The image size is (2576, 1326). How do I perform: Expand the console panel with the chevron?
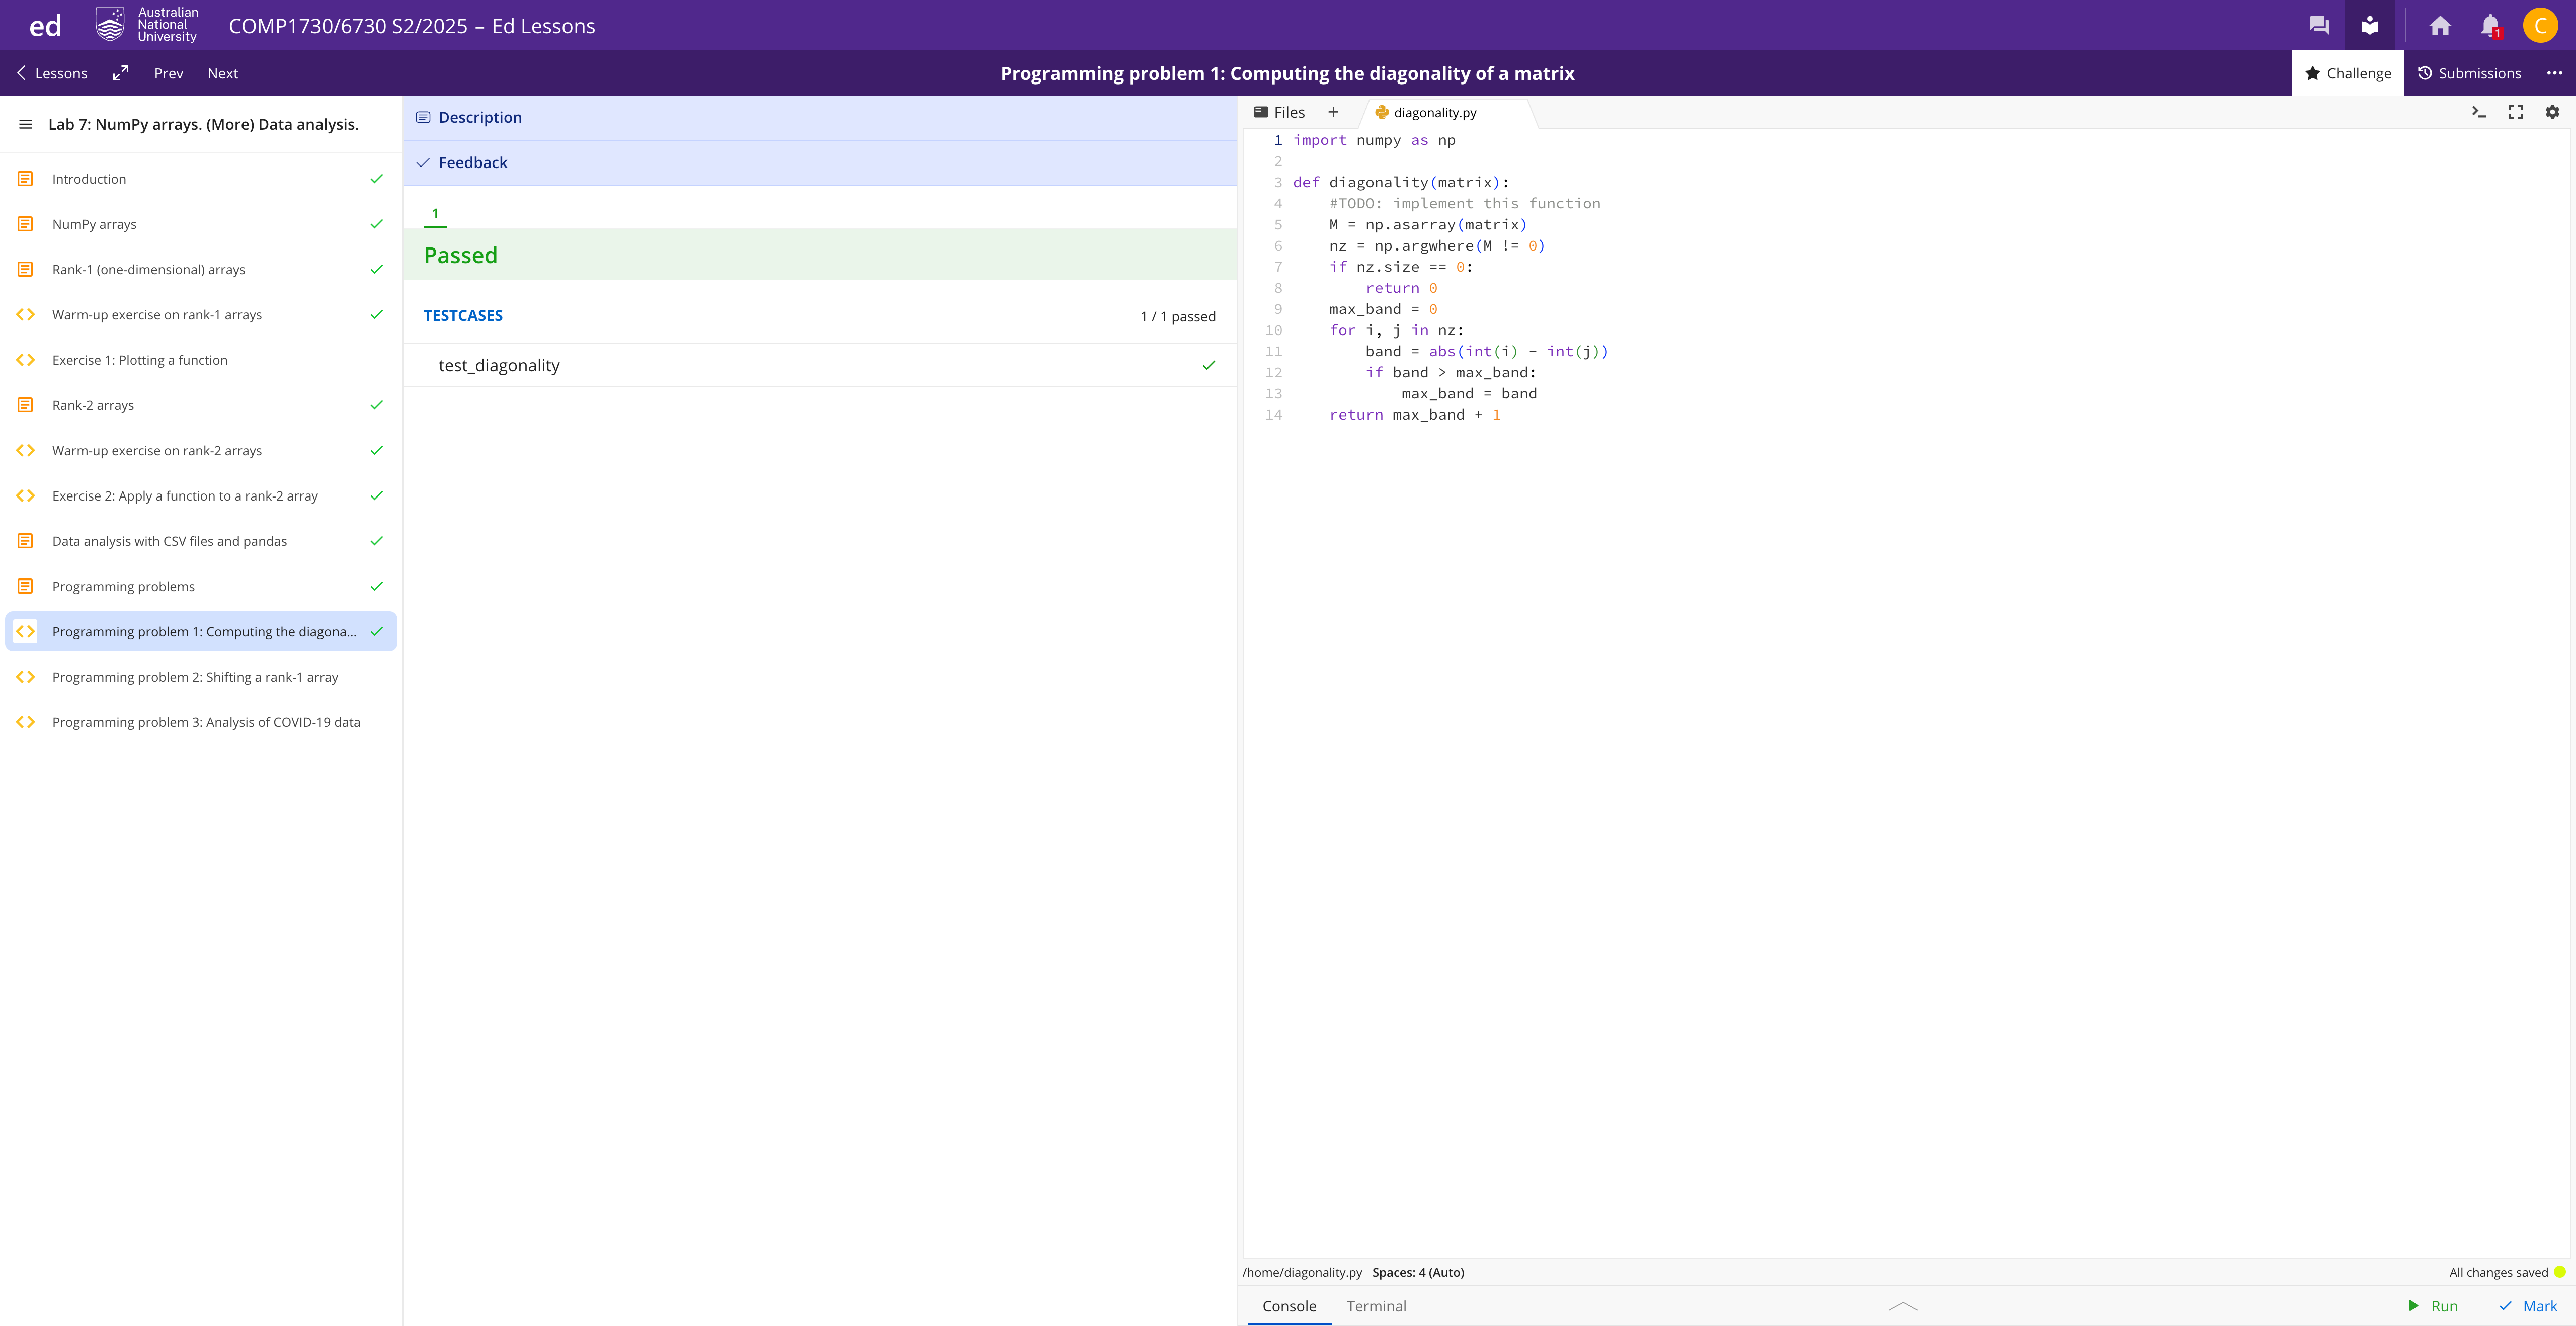[1903, 1306]
